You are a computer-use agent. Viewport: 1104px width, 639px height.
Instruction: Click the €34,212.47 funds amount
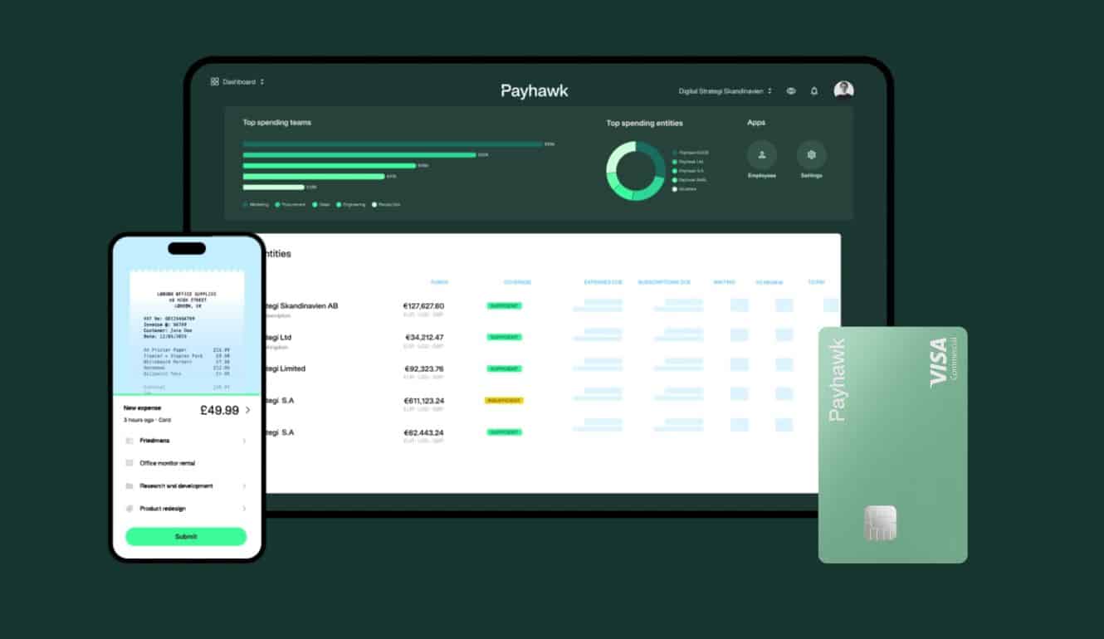(x=424, y=338)
